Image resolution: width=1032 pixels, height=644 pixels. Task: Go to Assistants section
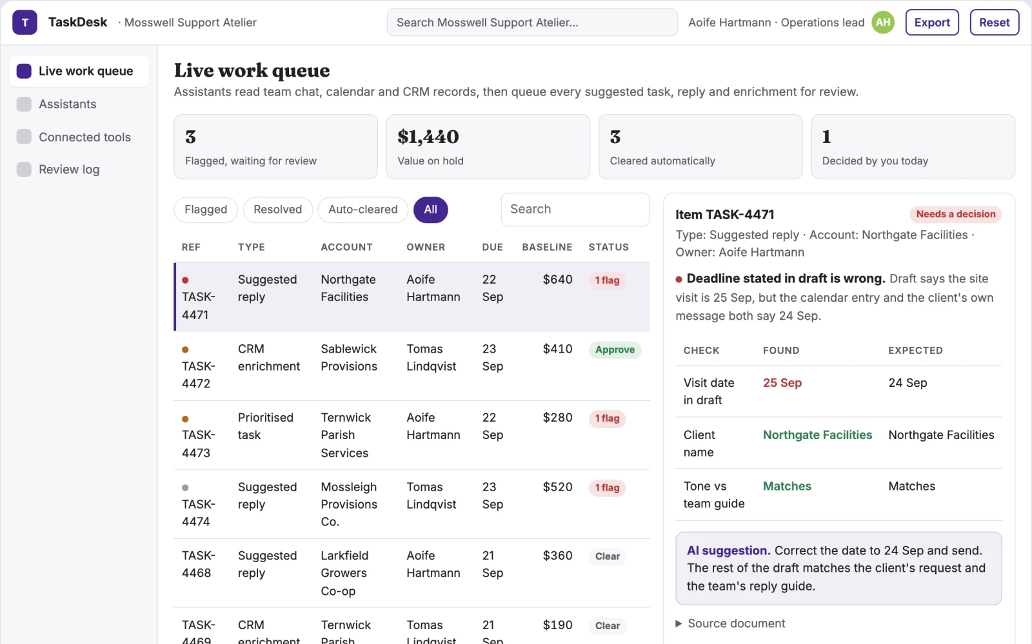point(79,104)
